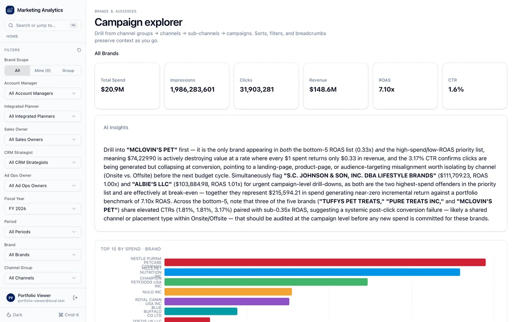
Task: Click the Brands & Audiences breadcrumb
Action: click(x=115, y=11)
